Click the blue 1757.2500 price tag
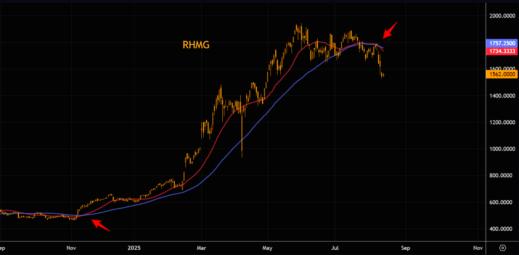 point(501,43)
